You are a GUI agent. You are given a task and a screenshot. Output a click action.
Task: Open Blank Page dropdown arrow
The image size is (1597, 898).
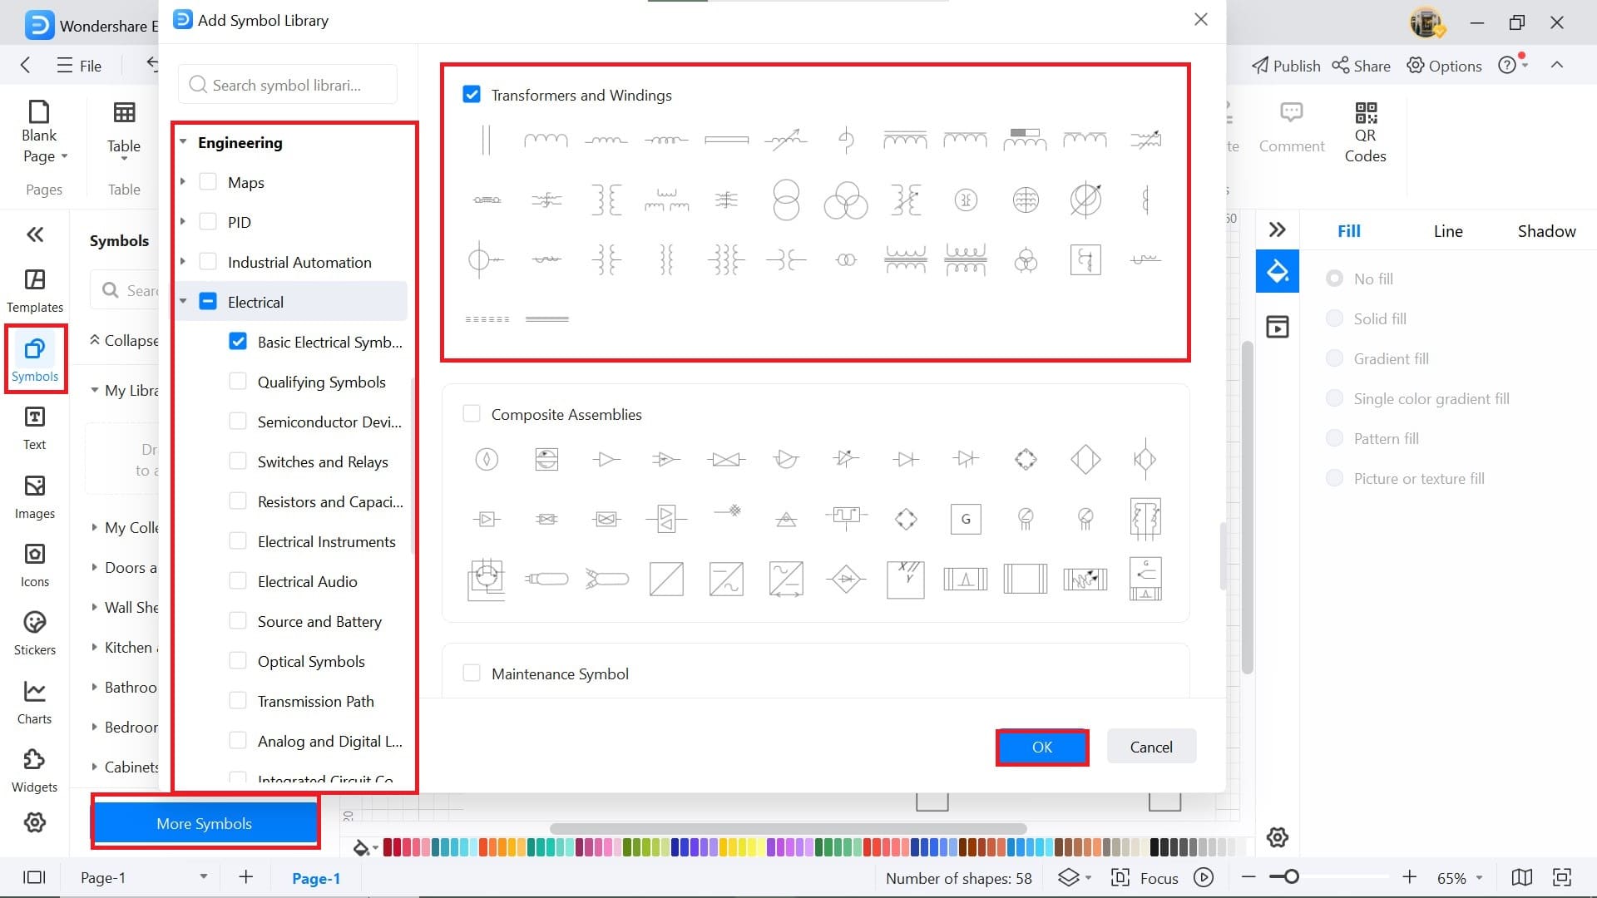click(64, 156)
